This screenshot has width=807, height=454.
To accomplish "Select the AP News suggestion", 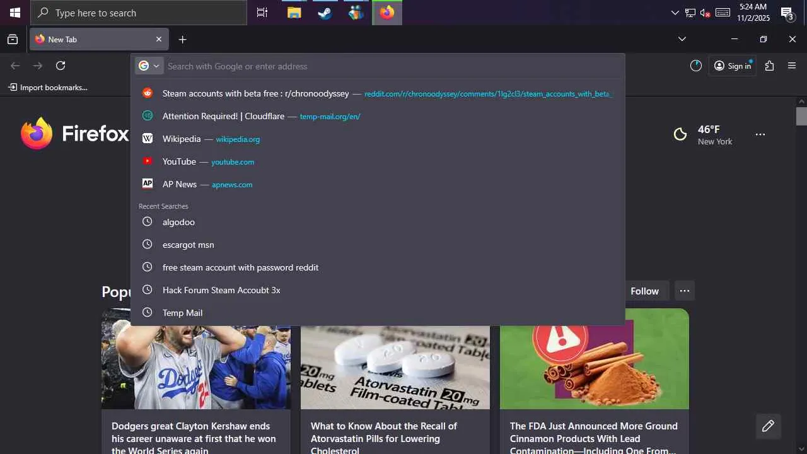I will [x=378, y=184].
